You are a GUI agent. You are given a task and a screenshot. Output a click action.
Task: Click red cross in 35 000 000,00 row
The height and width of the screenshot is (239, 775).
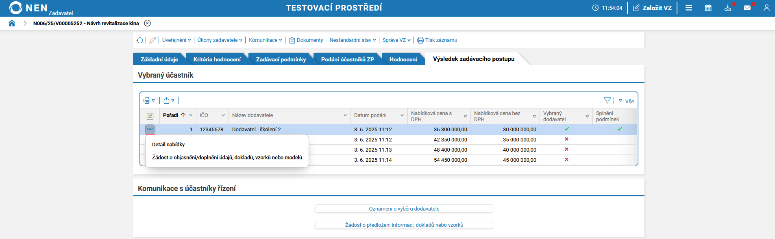(566, 139)
